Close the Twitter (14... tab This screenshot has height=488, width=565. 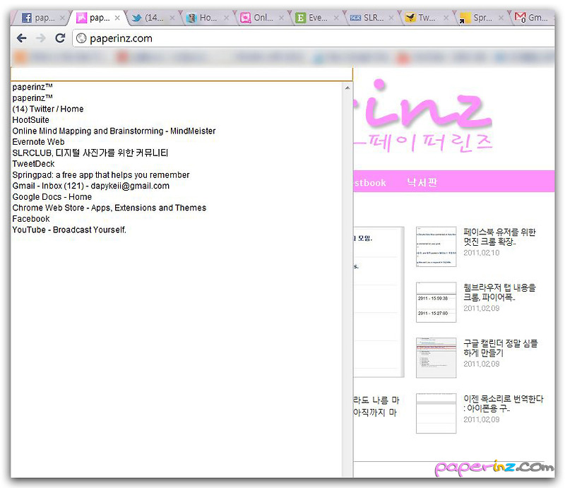pyautogui.click(x=172, y=18)
